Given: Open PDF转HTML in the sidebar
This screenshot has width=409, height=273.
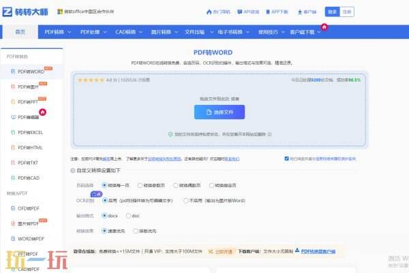Looking at the screenshot, I should [30, 148].
